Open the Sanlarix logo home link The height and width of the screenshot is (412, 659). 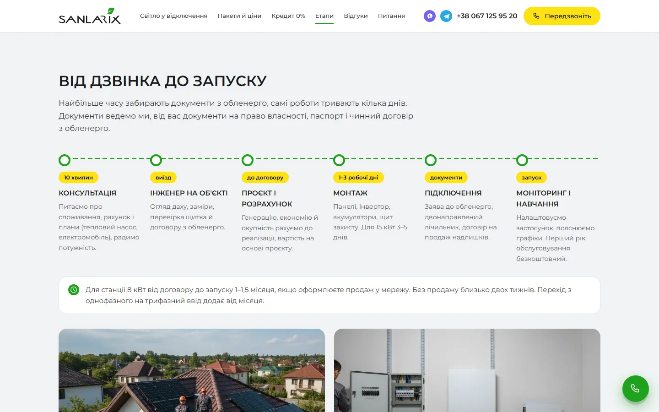(x=90, y=16)
